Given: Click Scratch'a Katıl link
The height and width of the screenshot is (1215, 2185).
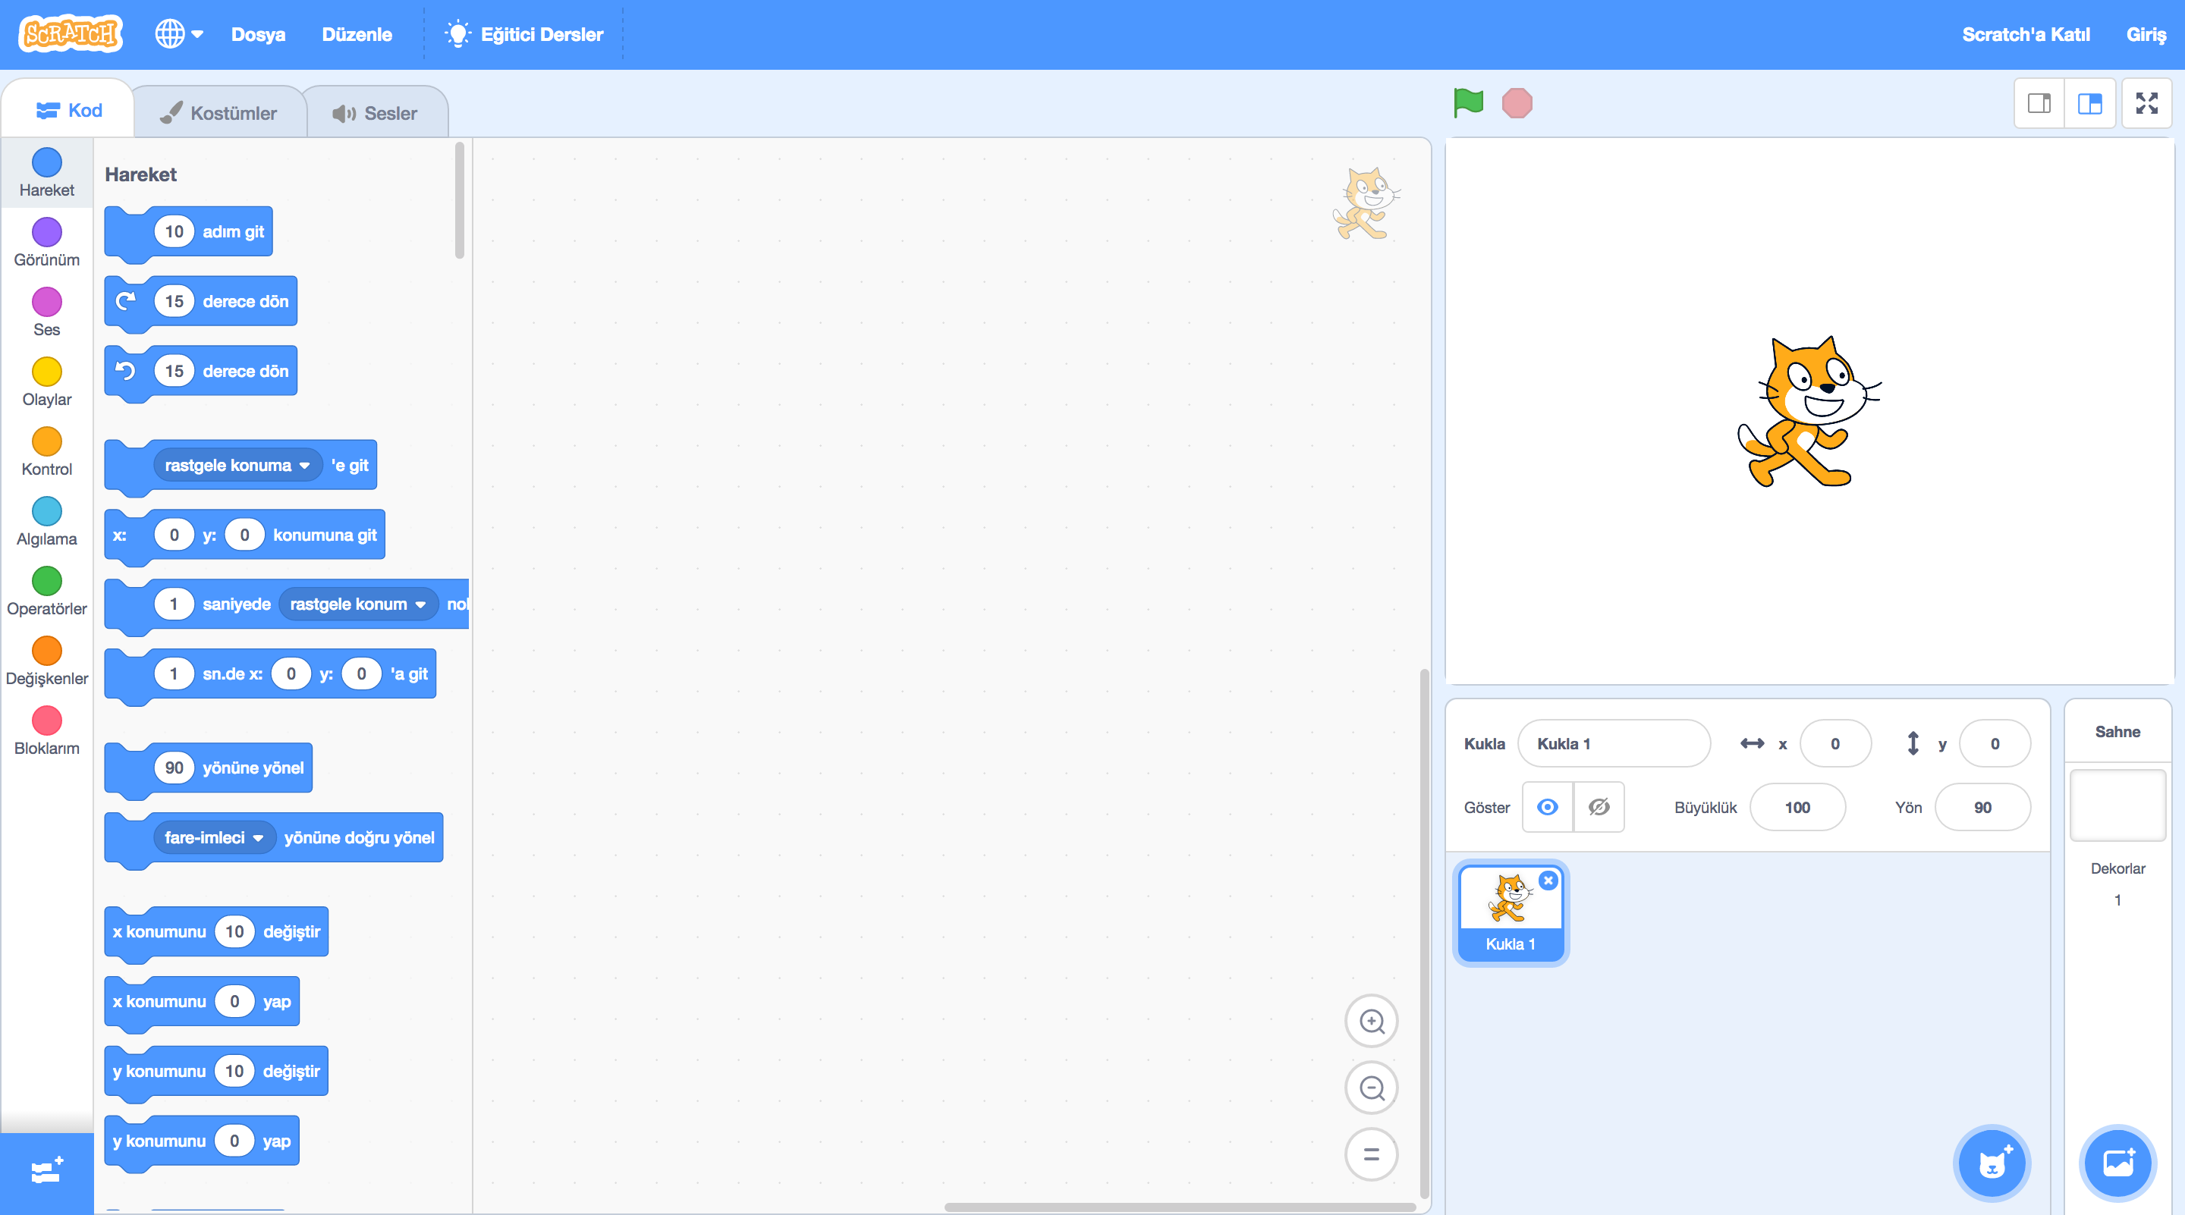Looking at the screenshot, I should [x=2026, y=35].
